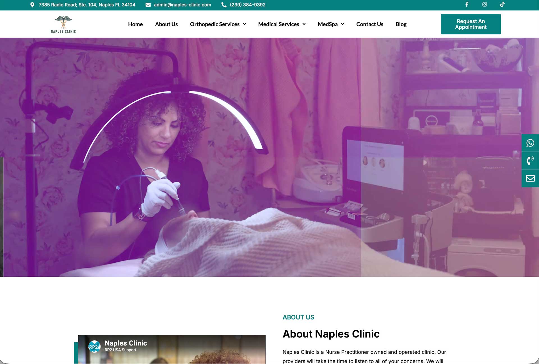Click the hero background video of the treatment
539x364 pixels.
tap(269, 157)
